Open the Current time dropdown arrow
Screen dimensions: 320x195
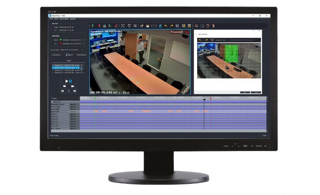(x=82, y=50)
